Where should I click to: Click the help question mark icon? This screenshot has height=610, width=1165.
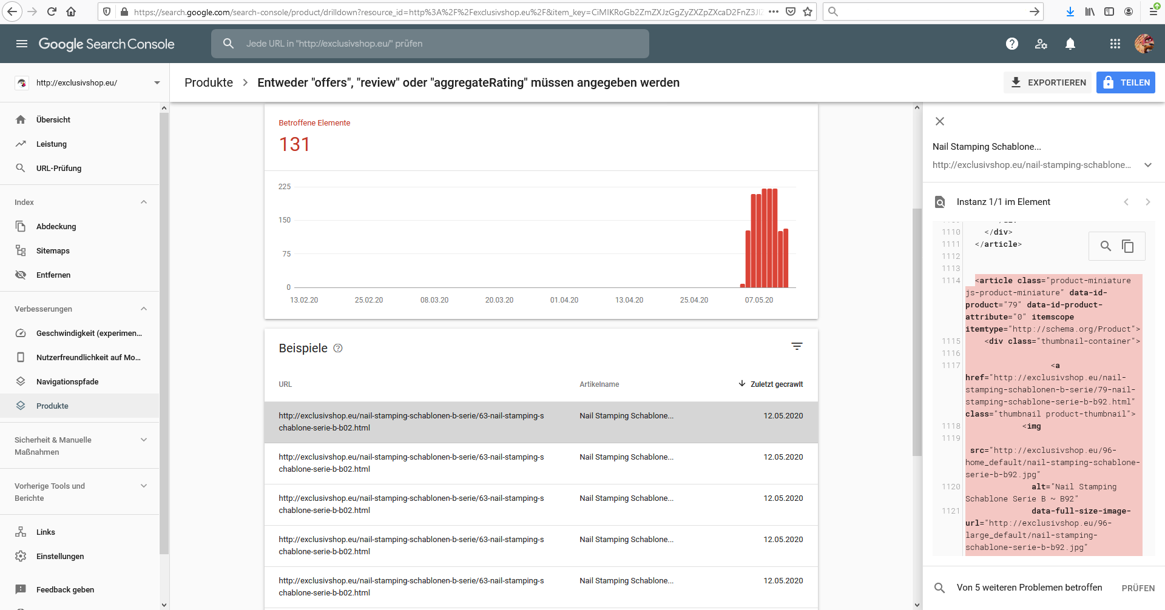coord(1011,44)
